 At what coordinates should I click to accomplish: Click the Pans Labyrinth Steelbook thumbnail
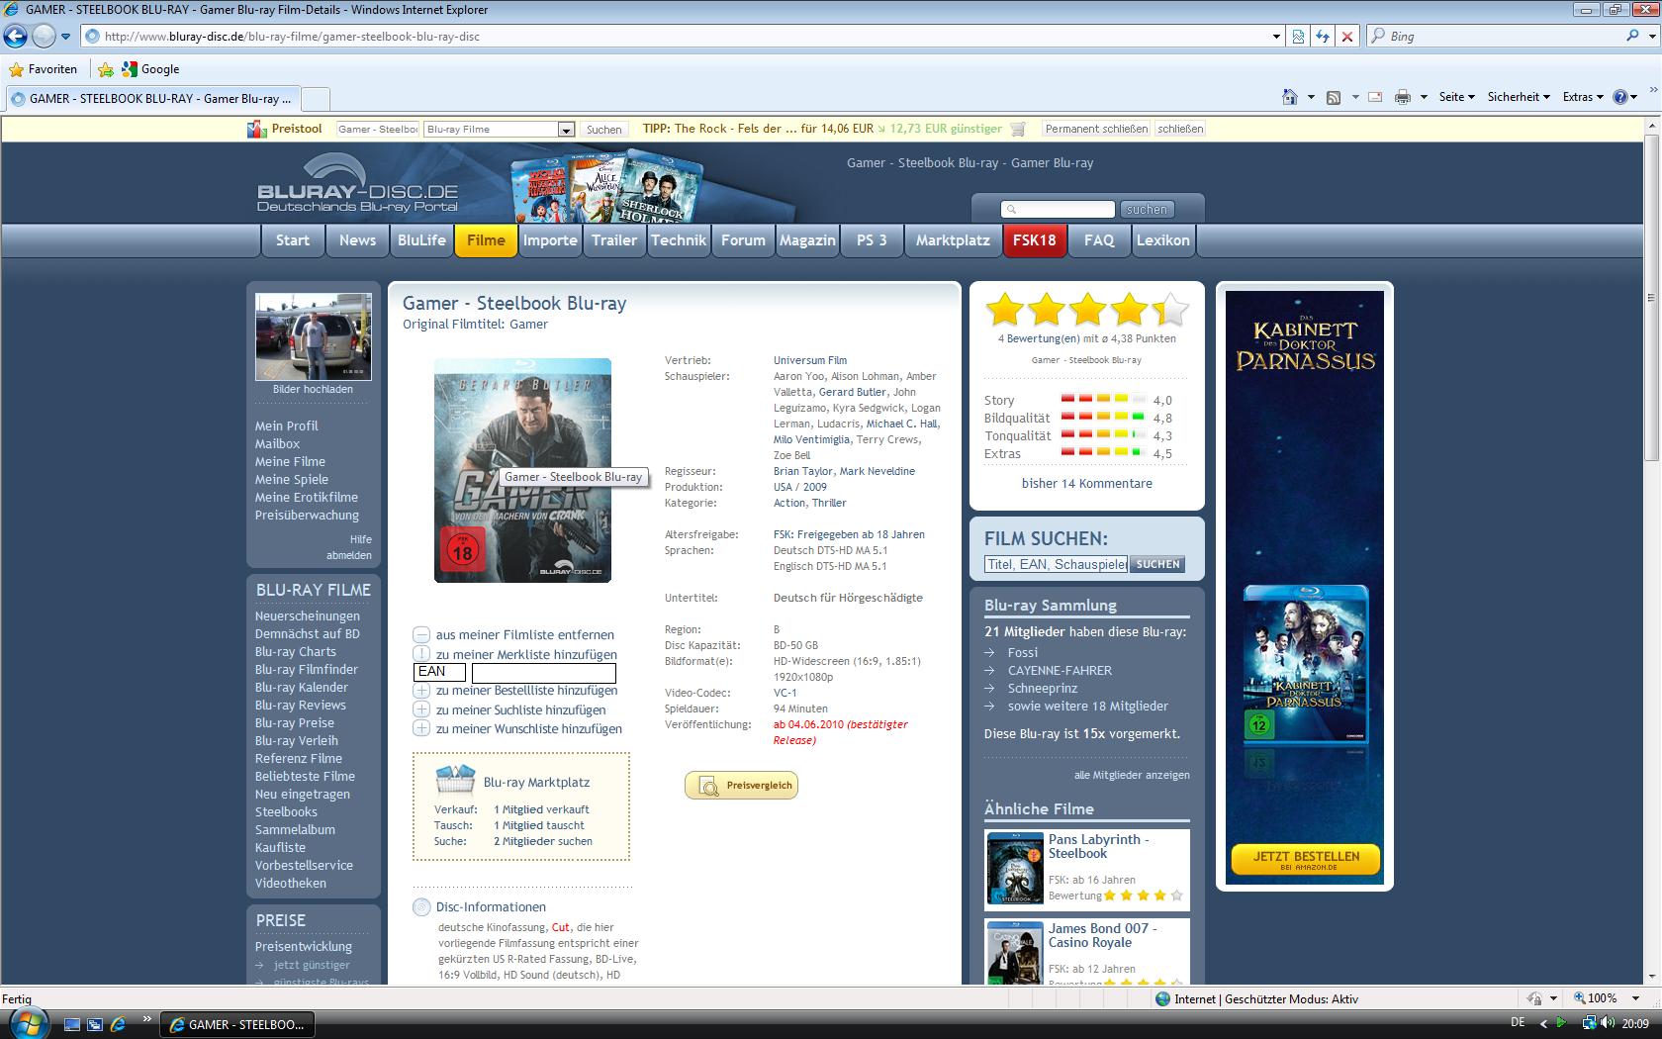(x=1015, y=868)
